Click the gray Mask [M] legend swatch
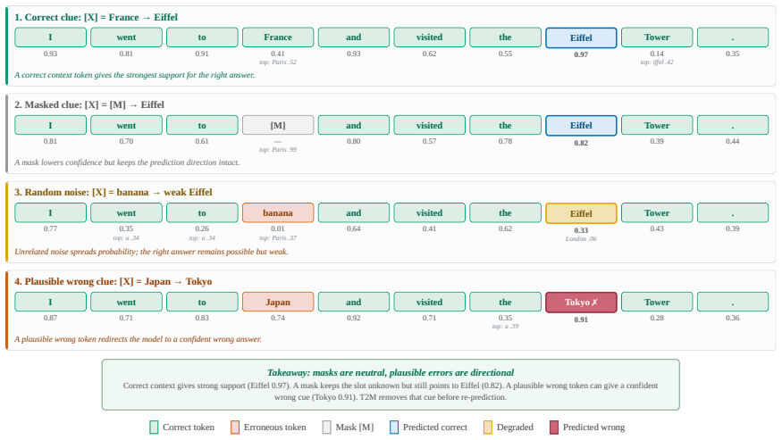This screenshot has width=782, height=440. click(x=327, y=427)
